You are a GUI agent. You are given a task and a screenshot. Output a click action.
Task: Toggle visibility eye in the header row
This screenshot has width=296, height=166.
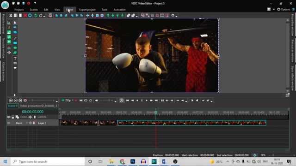point(9,117)
